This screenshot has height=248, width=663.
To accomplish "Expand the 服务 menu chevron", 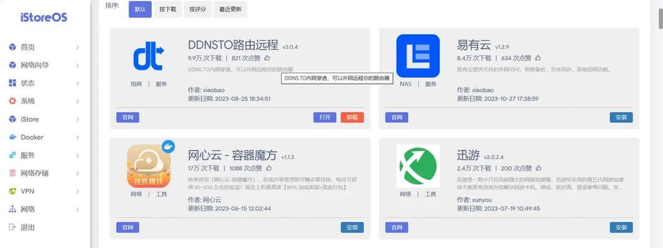I will click(78, 156).
